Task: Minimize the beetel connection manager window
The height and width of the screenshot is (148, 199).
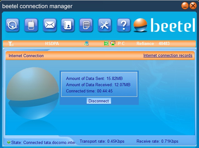Action: point(185,6)
